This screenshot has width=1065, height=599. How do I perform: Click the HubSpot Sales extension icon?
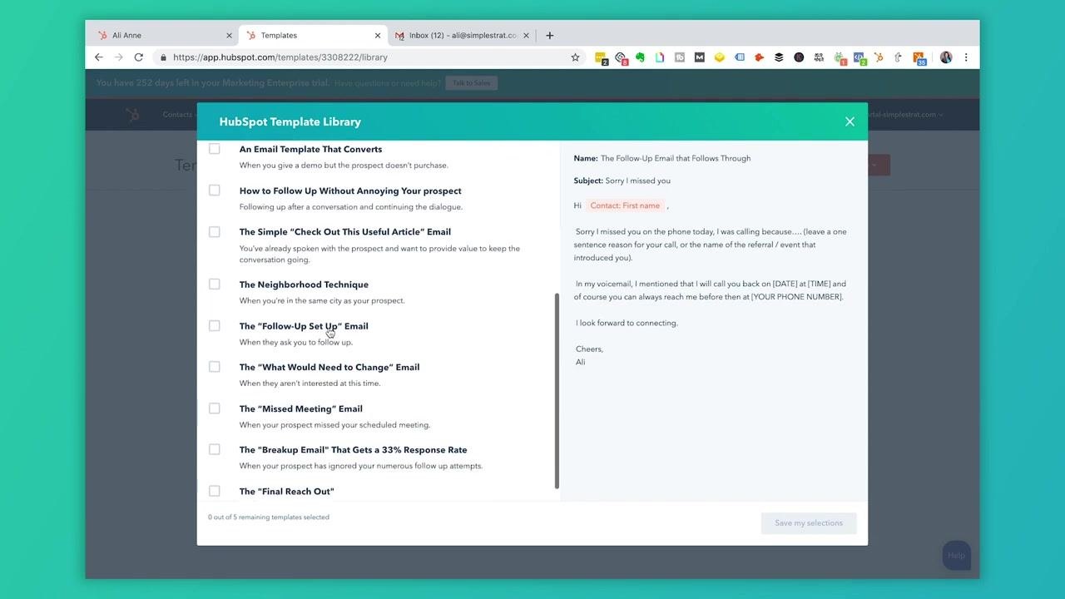[878, 57]
